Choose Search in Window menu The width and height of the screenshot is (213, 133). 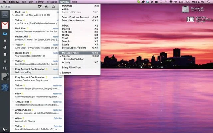(x=80, y=41)
